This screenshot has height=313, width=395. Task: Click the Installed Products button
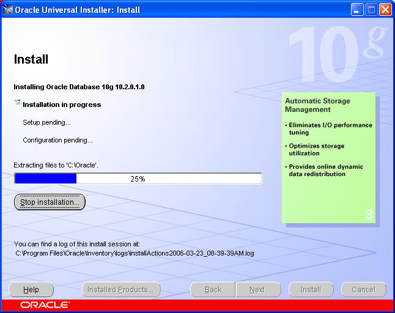coord(121,290)
